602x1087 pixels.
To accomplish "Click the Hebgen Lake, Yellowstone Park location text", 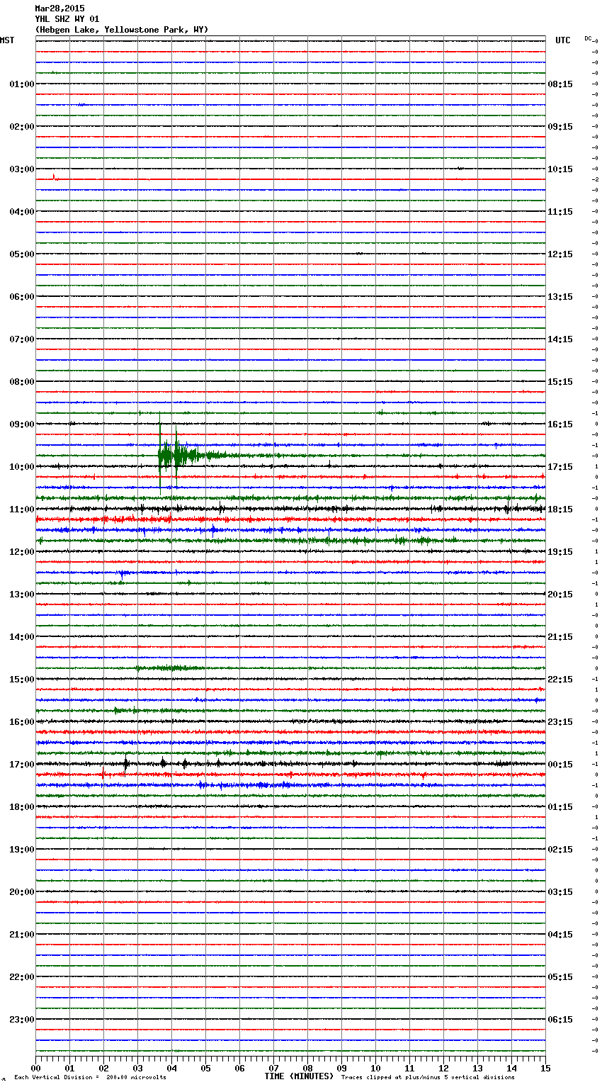I will pyautogui.click(x=121, y=30).
